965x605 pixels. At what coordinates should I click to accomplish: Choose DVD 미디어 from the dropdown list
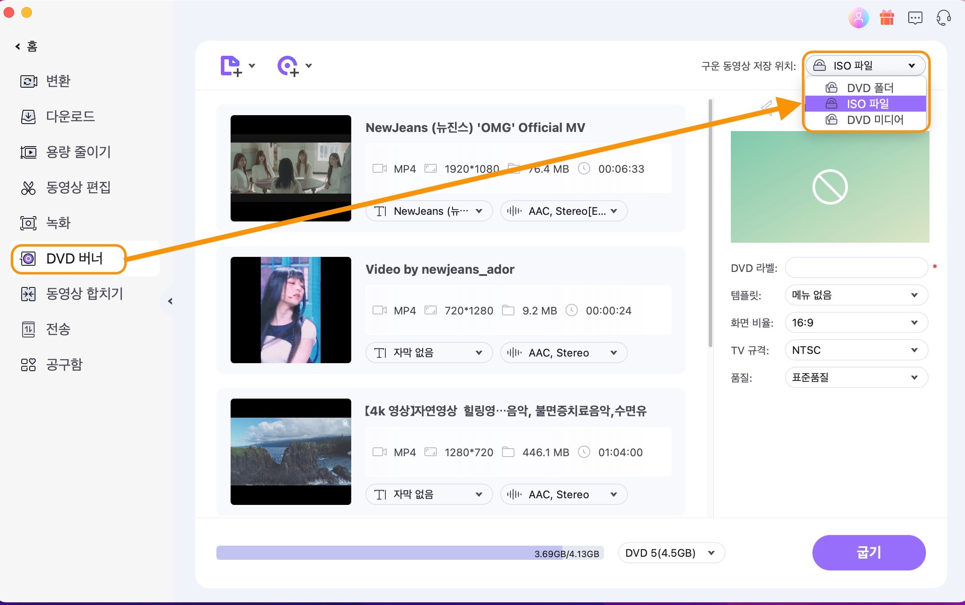(x=865, y=120)
